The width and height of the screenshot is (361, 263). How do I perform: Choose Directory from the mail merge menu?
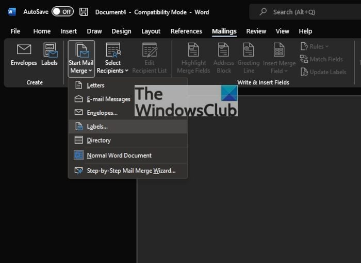[128, 140]
